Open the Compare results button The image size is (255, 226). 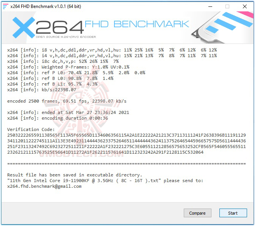[x=197, y=213]
